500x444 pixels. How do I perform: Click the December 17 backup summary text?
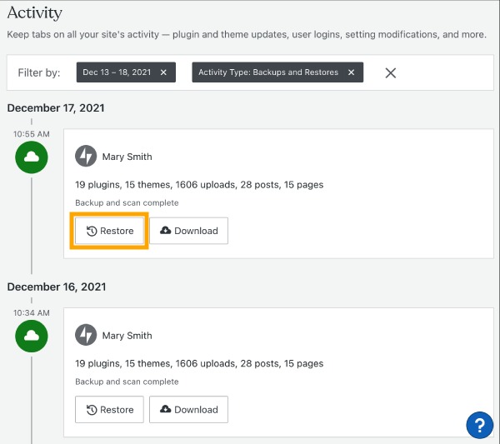[x=199, y=185]
